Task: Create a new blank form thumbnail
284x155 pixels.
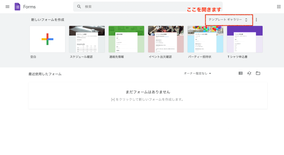Action: coord(47,39)
